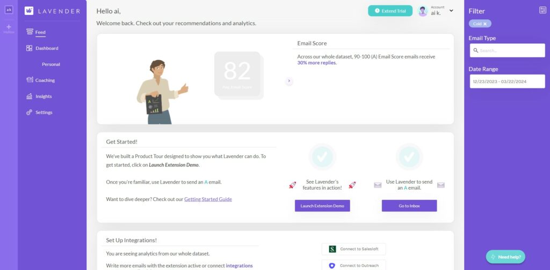The height and width of the screenshot is (270, 550).
Task: Click the 'ak' workspace icon
Action: pyautogui.click(x=9, y=10)
